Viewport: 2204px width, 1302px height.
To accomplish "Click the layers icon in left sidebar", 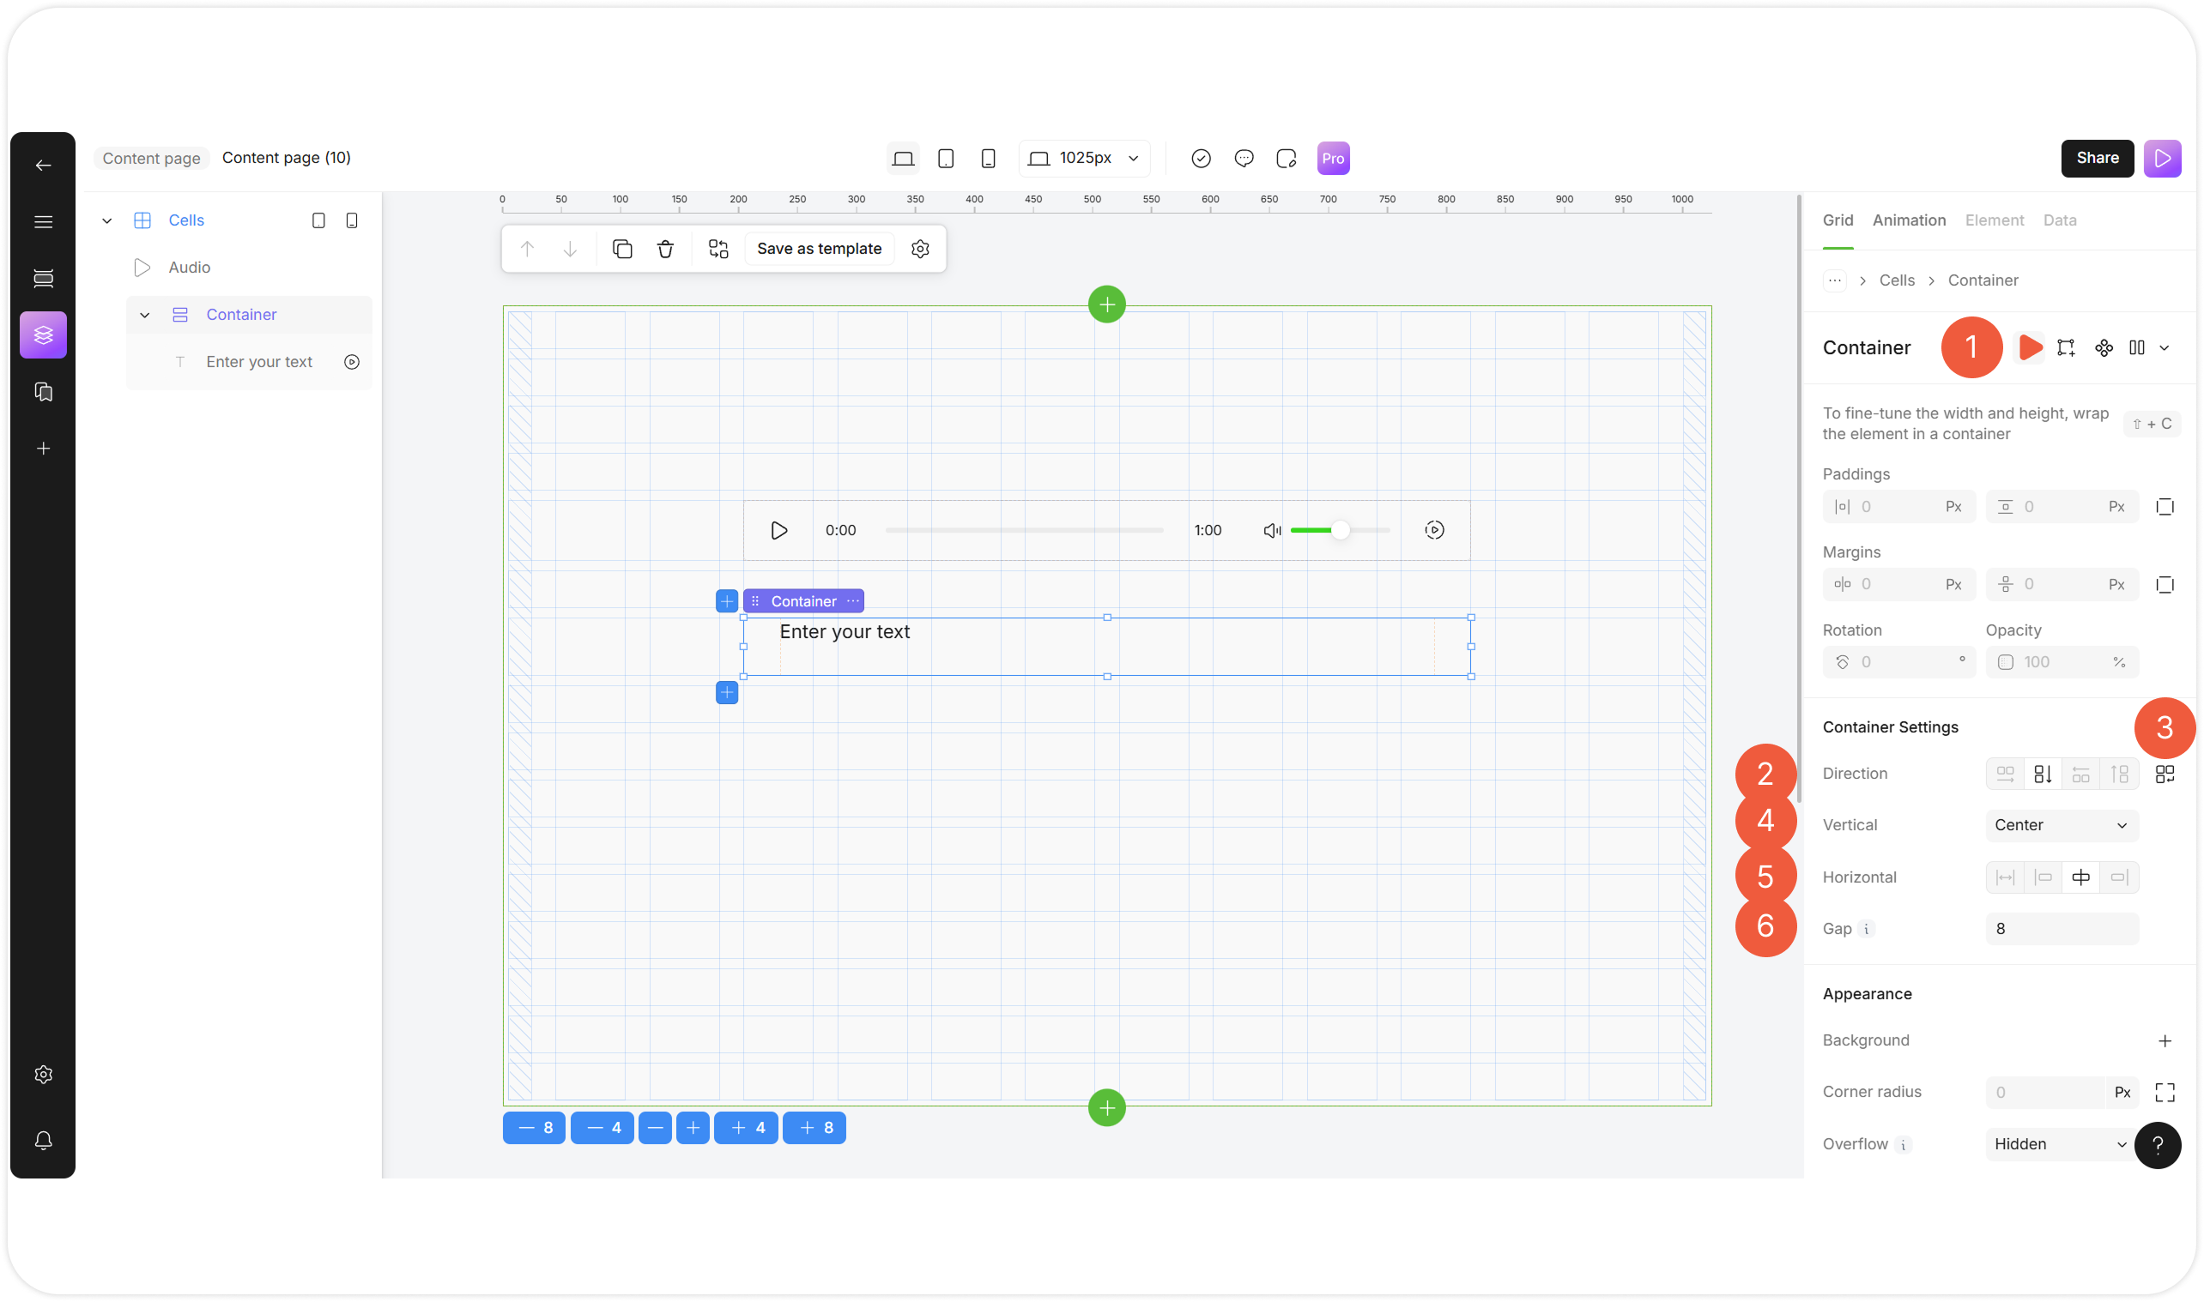I will (x=43, y=335).
